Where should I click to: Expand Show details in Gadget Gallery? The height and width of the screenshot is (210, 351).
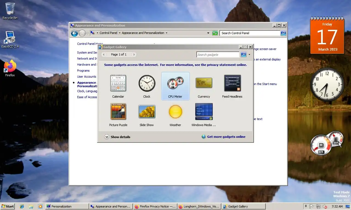(x=117, y=137)
